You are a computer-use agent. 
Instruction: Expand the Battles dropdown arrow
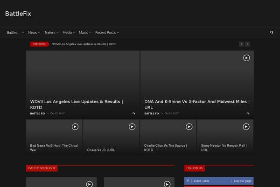pos(23,33)
